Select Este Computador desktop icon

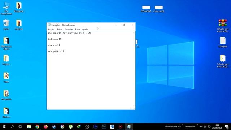pyautogui.click(x=6, y=8)
